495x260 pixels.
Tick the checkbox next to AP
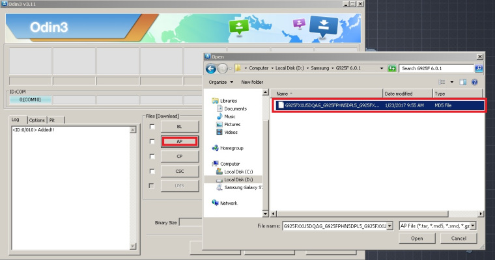pyautogui.click(x=152, y=141)
